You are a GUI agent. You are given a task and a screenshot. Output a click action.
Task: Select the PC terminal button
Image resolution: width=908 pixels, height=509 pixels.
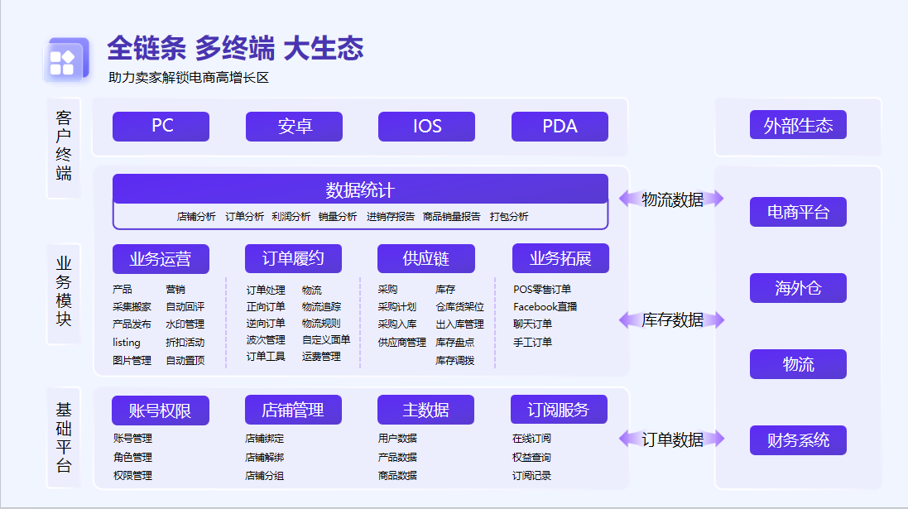[161, 127]
